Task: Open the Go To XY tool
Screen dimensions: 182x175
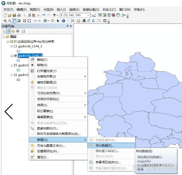Action: [93, 21]
